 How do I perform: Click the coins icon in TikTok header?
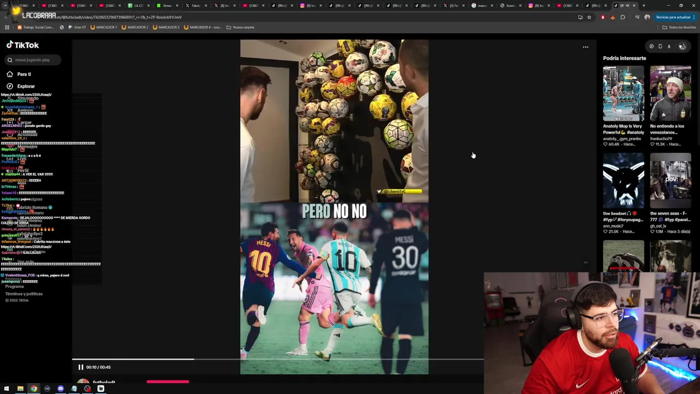click(x=651, y=47)
